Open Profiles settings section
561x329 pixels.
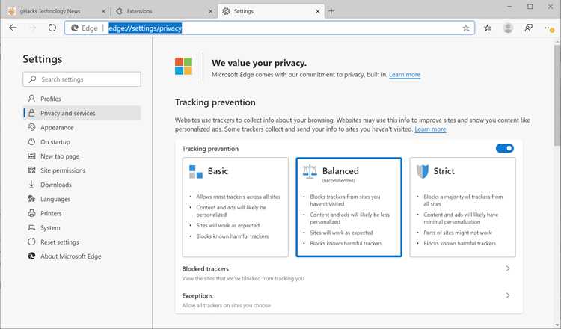pos(82,99)
